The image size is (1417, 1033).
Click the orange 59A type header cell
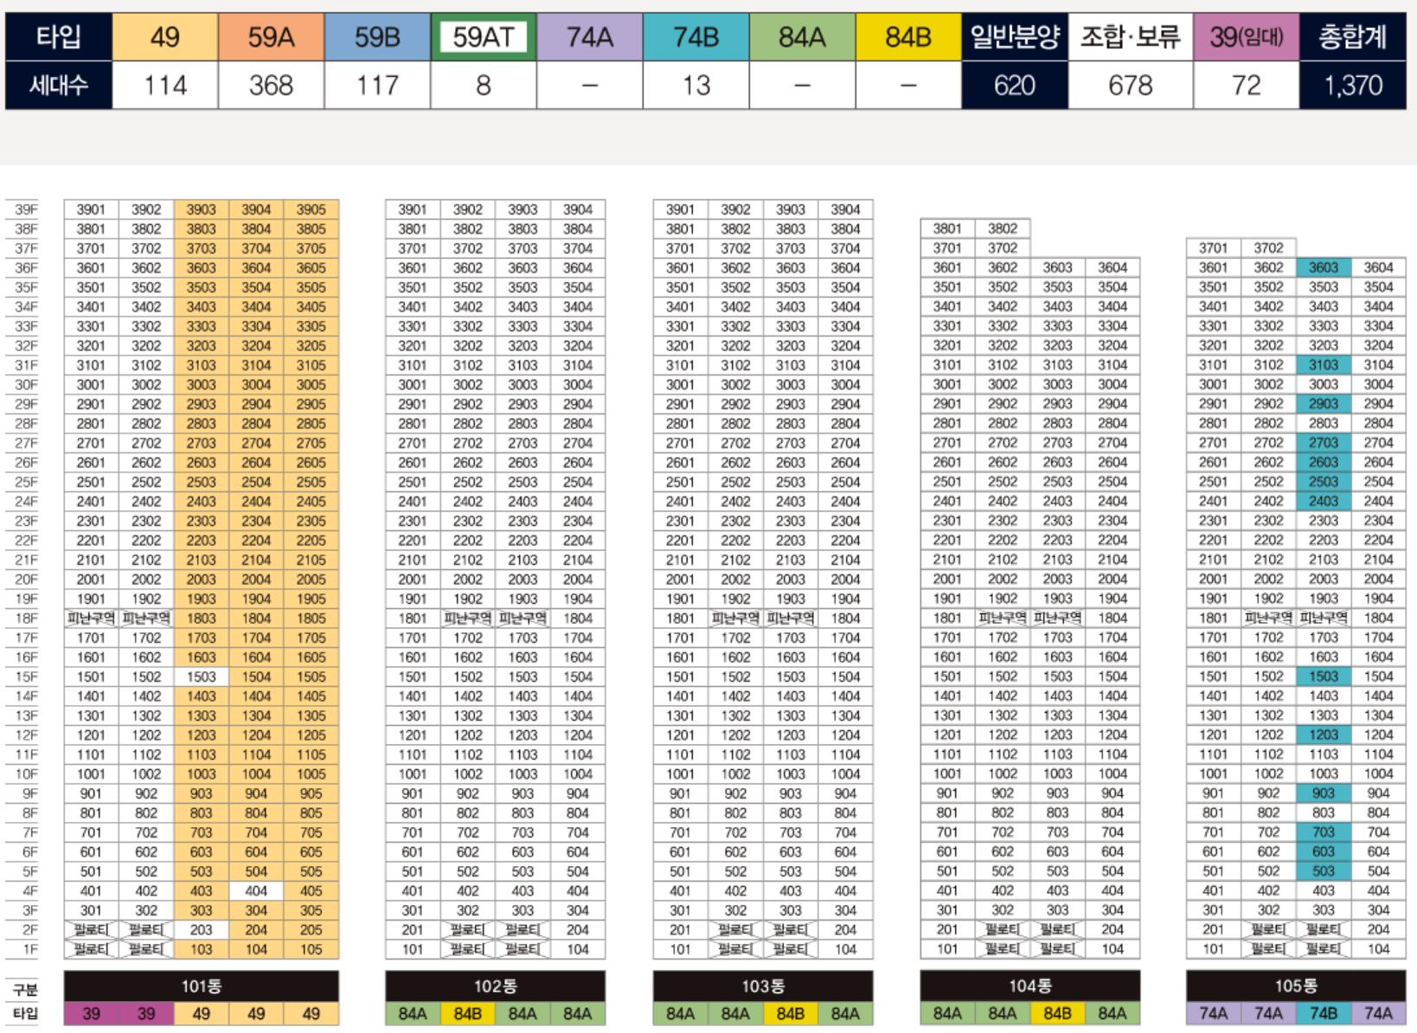(x=271, y=37)
